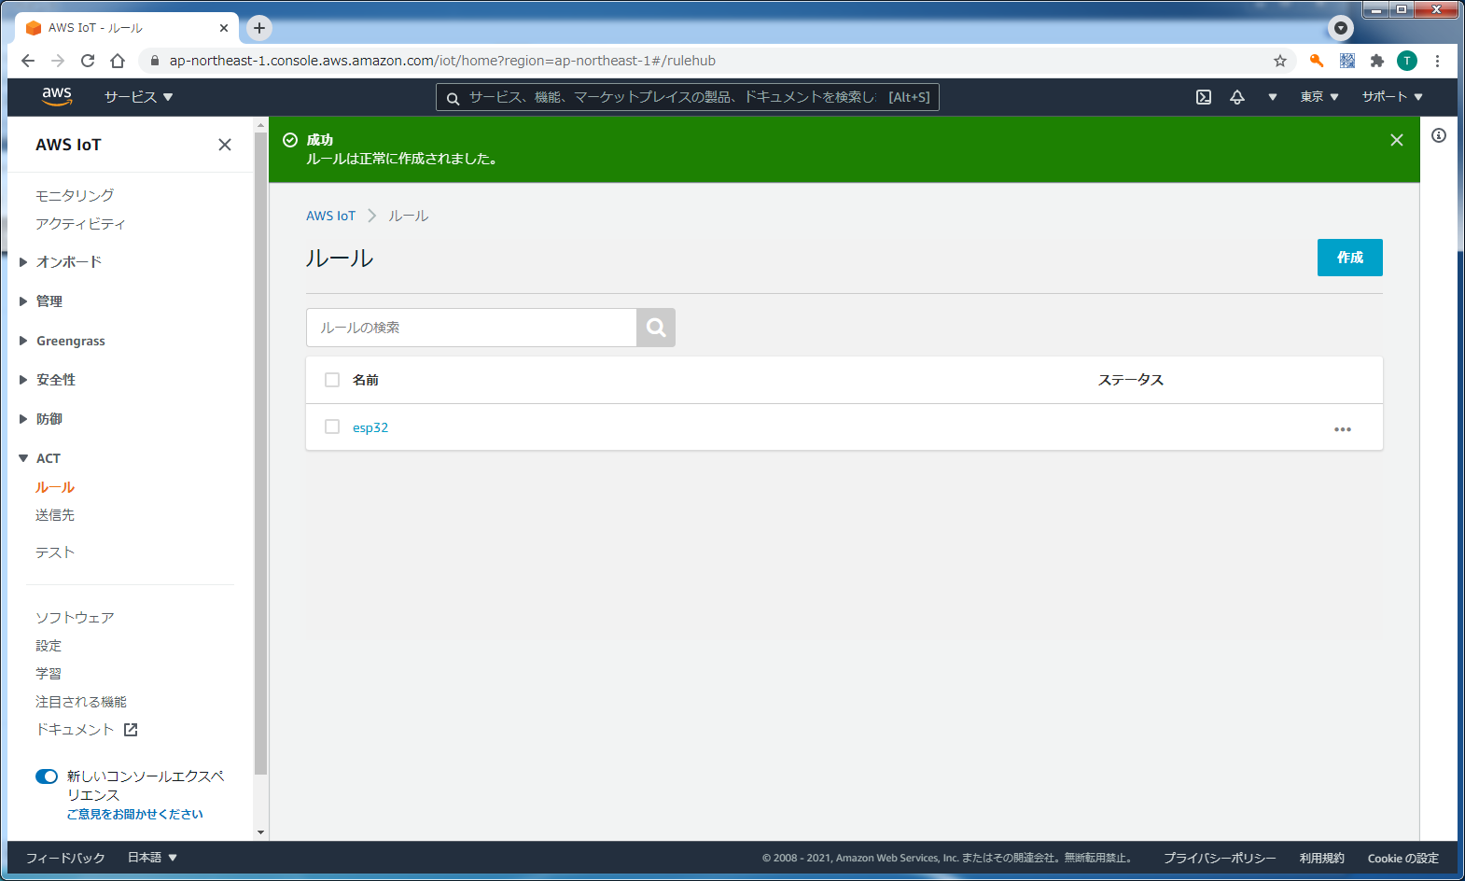Dismiss the green success banner
Viewport: 1465px width, 881px height.
tap(1397, 140)
